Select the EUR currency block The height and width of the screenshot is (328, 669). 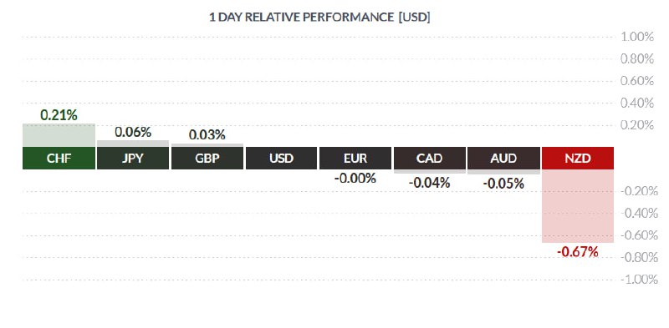355,158
